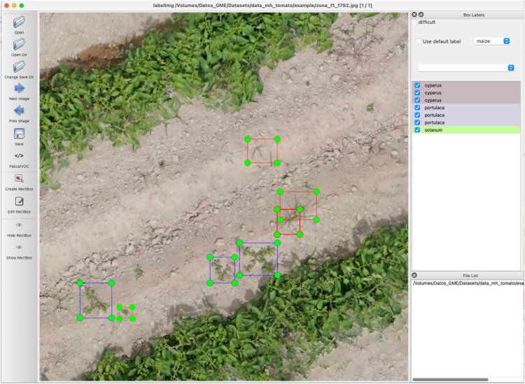
Task: Click the File List panel title
Action: tap(470, 276)
